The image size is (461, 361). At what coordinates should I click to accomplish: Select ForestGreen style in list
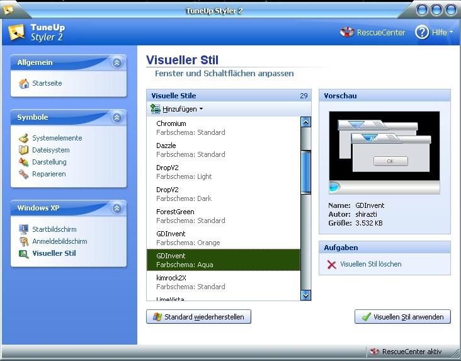[223, 216]
